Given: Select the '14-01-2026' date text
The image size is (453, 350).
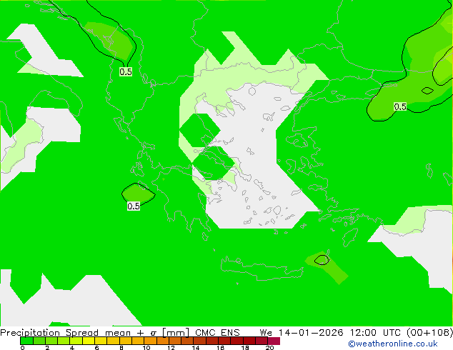Looking at the screenshot, I should [311, 332].
